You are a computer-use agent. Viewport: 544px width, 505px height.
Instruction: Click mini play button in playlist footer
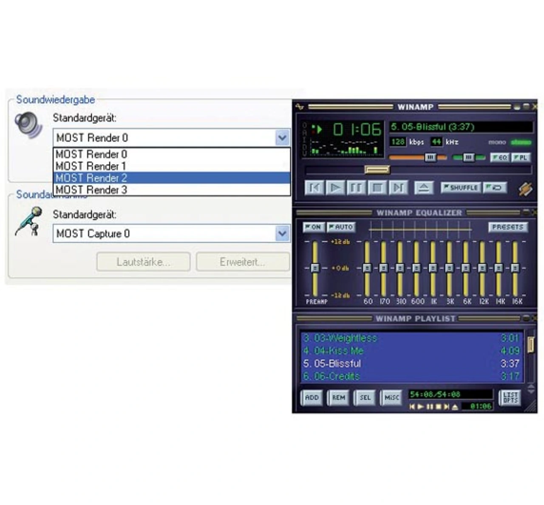(x=420, y=407)
